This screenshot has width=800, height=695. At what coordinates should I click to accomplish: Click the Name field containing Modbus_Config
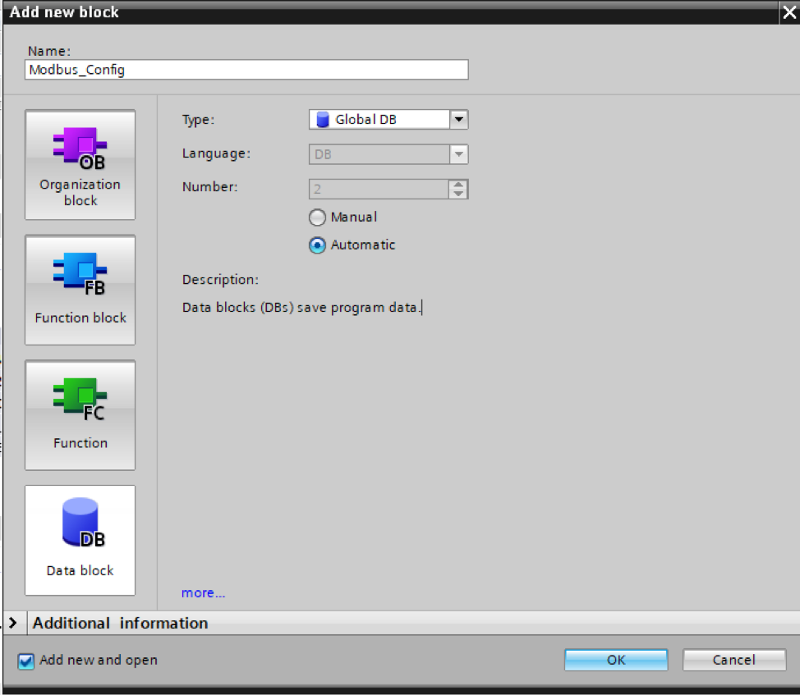[x=246, y=70]
